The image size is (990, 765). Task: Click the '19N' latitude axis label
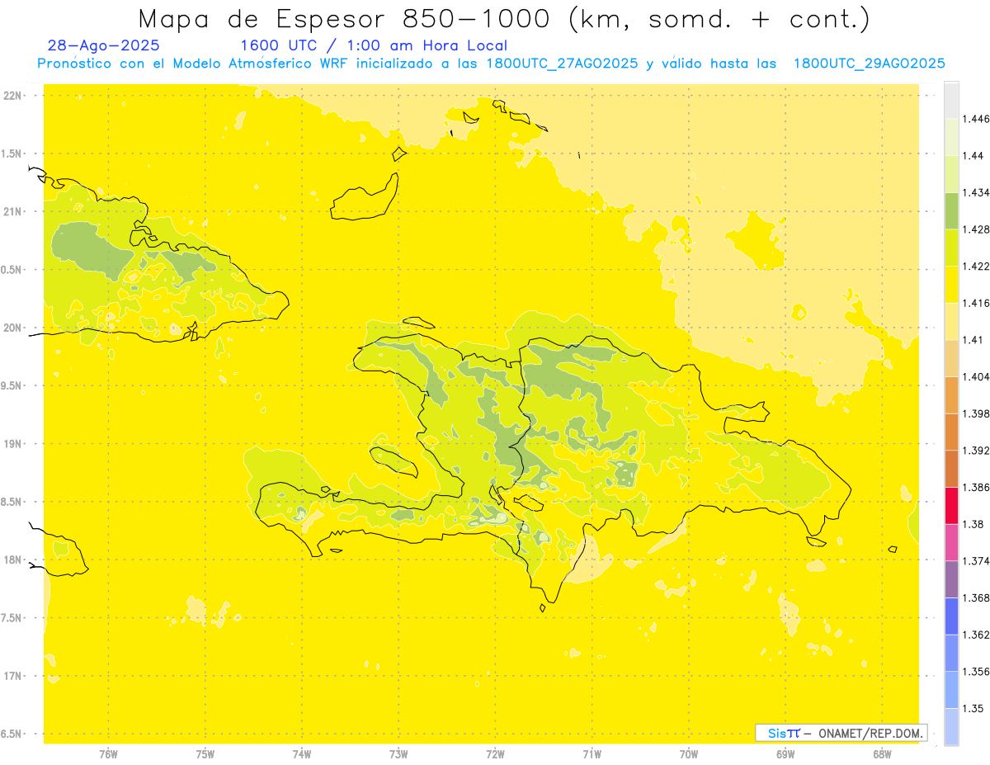(13, 444)
